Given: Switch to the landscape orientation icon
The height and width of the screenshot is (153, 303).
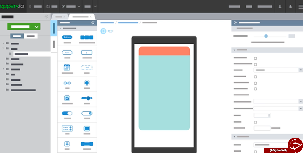Looking at the screenshot, I should pos(110,31).
